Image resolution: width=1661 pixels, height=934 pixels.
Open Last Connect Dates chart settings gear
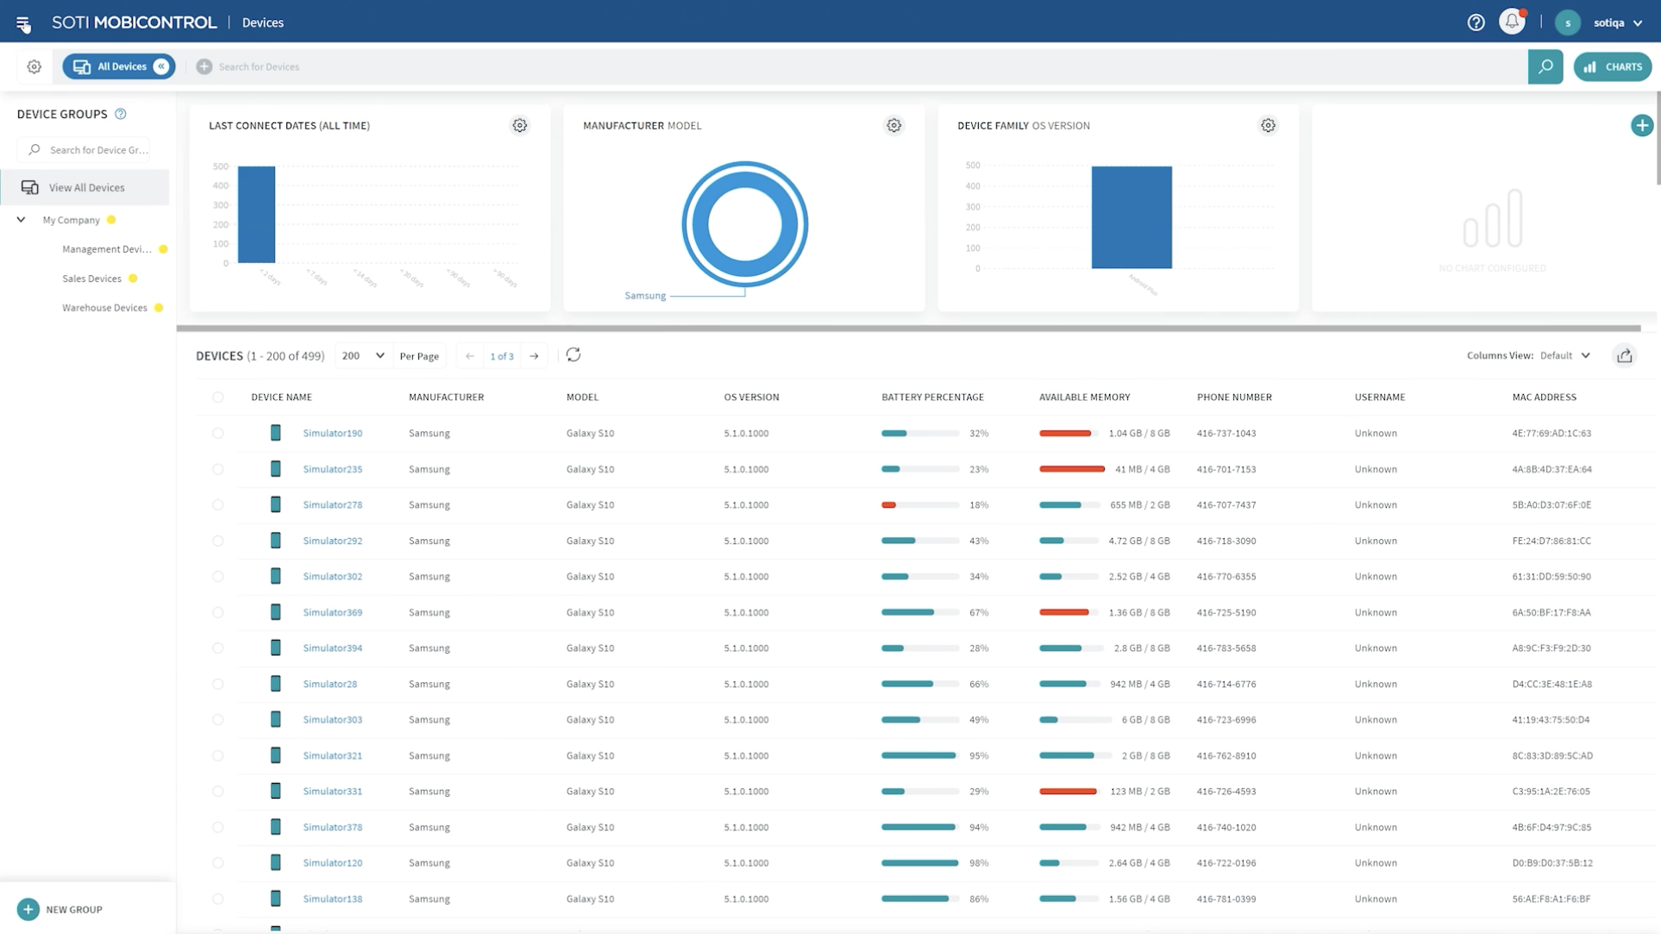pos(519,126)
